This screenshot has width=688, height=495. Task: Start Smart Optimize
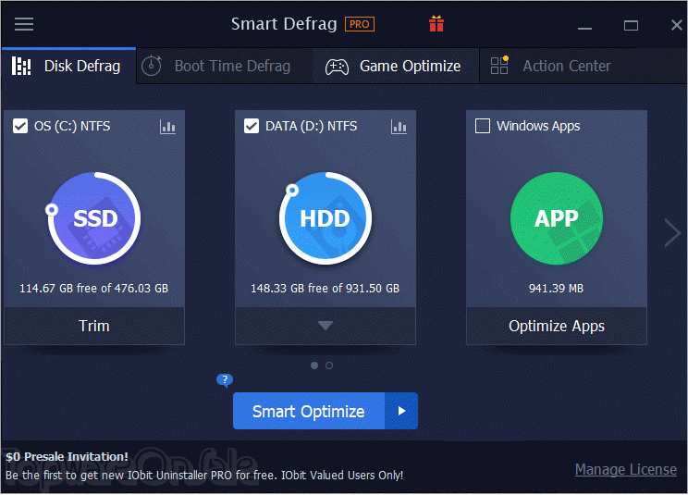coord(309,411)
